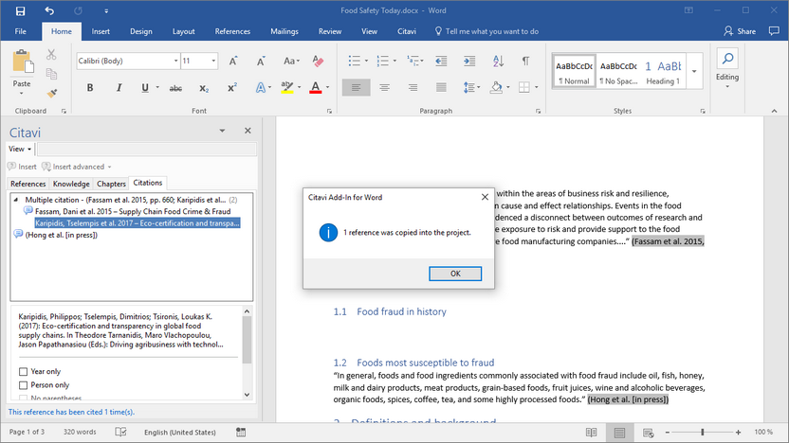The image size is (789, 443).
Task: Center align the text
Action: click(x=384, y=88)
